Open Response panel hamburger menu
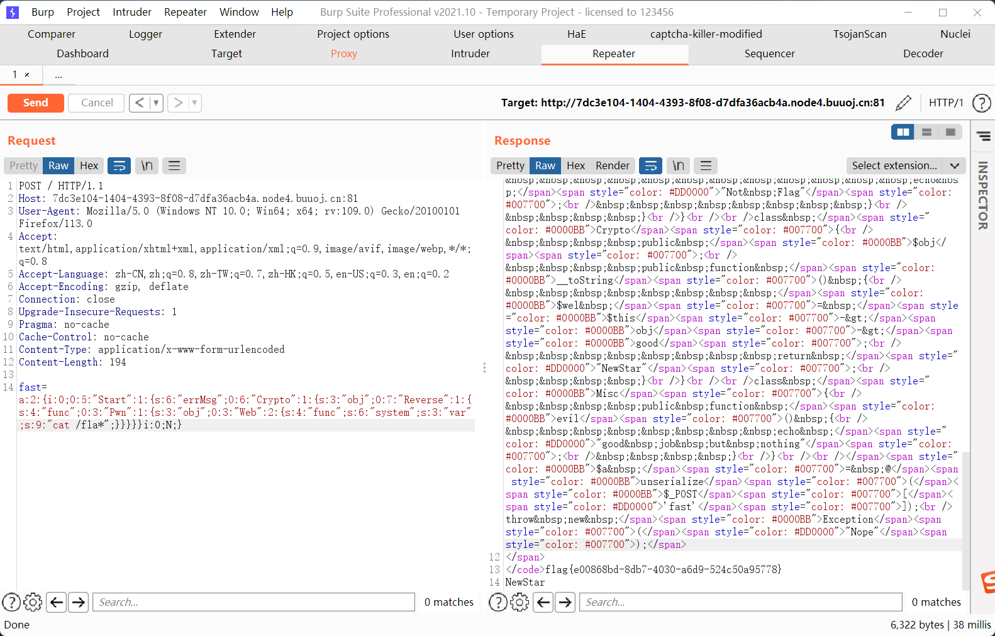The width and height of the screenshot is (995, 636). 706,165
